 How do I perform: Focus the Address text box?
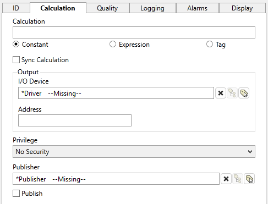point(75,120)
